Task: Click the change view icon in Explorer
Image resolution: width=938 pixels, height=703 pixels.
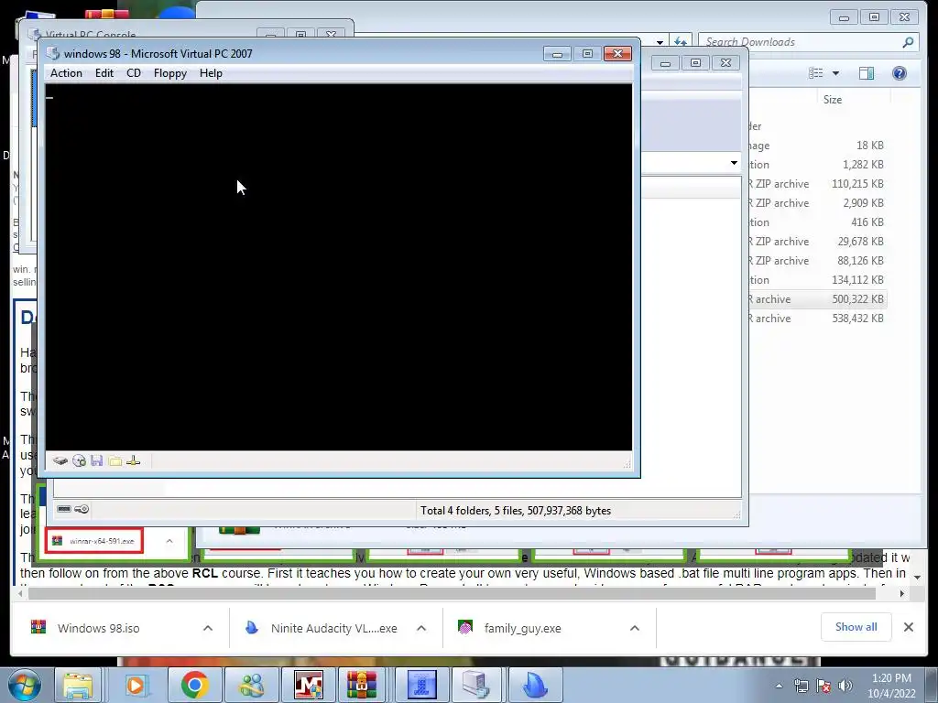Action: tap(816, 73)
